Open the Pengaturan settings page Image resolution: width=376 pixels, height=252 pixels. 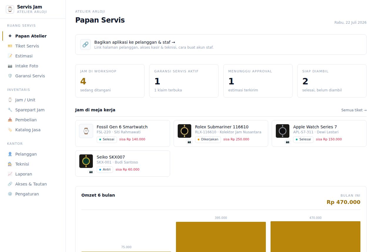coord(33,194)
